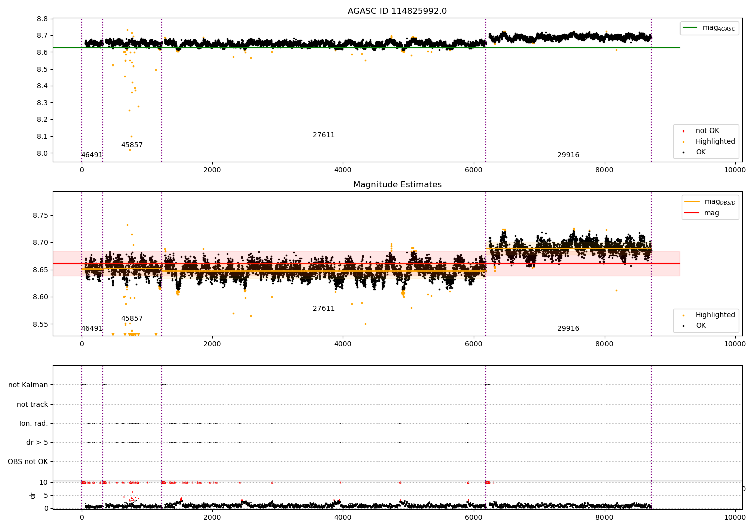Click the mag OBSID legend entry in the middle plot
The width and height of the screenshot is (755, 529).
(710, 202)
